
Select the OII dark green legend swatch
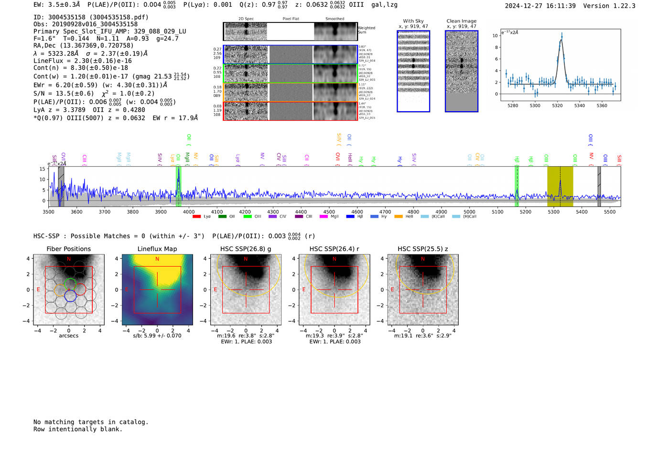(x=222, y=216)
